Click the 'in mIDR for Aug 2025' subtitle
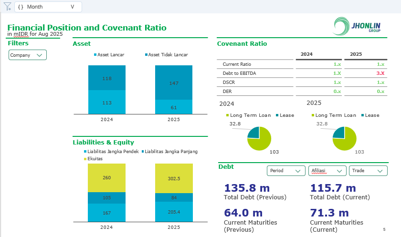This screenshot has height=237, width=401. pyautogui.click(x=35, y=34)
